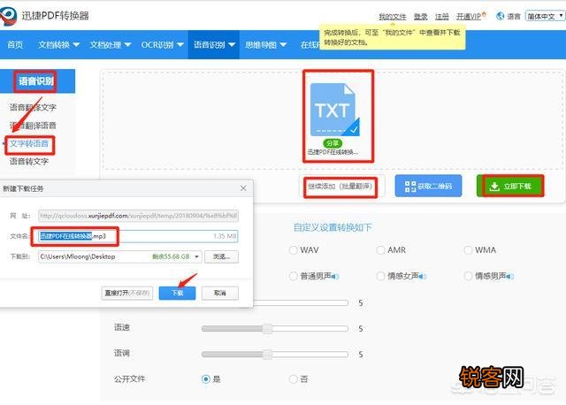566x405 pixels.
Task: Select 文字转语音 in the sidebar
Action: click(x=29, y=143)
